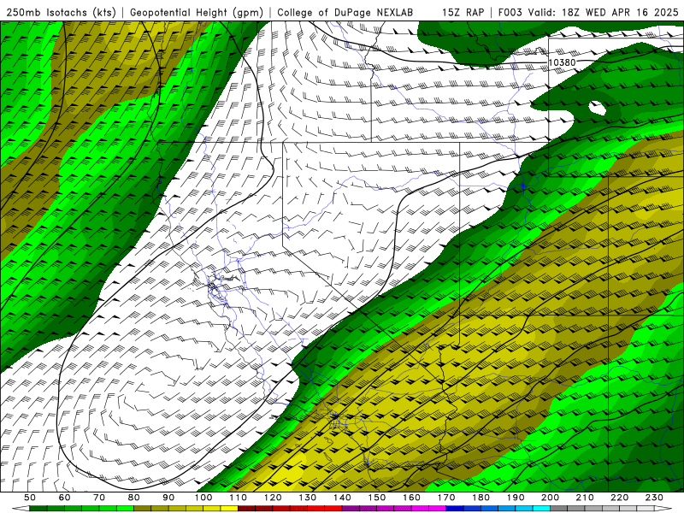Click the "Geopotential Height (gpm)" header text

197,12
